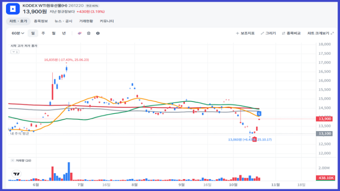Click the current price label 13,900 on axis
The width and height of the screenshot is (340, 191).
pyautogui.click(x=324, y=119)
